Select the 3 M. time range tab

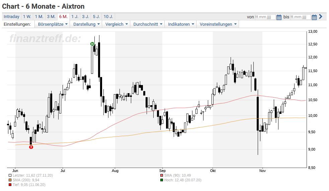tap(51, 17)
